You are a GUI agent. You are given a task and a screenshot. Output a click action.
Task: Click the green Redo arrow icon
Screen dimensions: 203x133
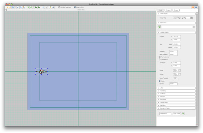pos(31,7)
